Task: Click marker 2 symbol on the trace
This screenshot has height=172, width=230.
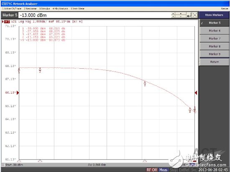Action: coord(40,70)
